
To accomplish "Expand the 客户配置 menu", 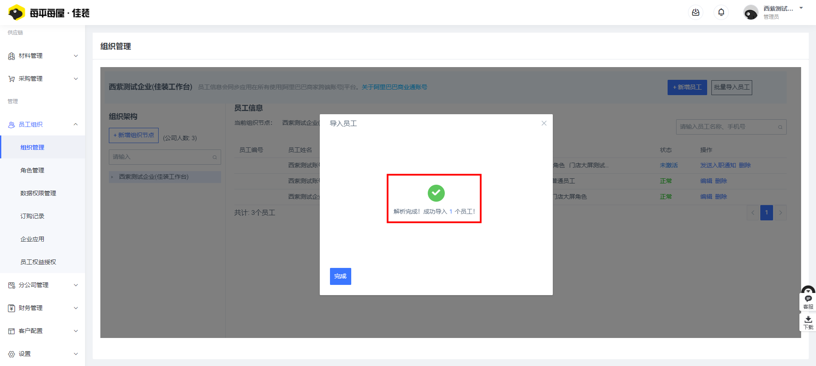I will tap(43, 331).
